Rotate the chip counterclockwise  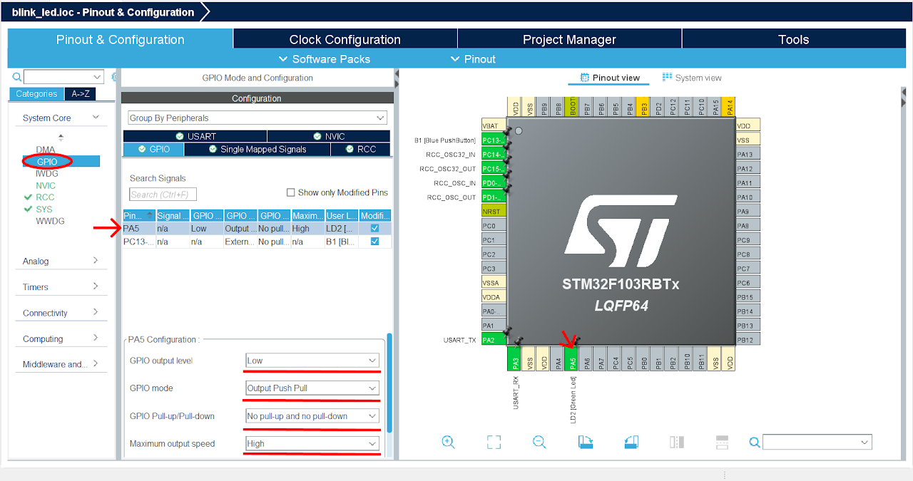tap(631, 442)
